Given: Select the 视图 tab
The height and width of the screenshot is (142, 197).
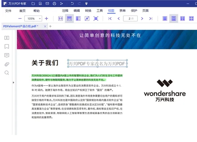Looking at the screenshot, I should 111,11.
